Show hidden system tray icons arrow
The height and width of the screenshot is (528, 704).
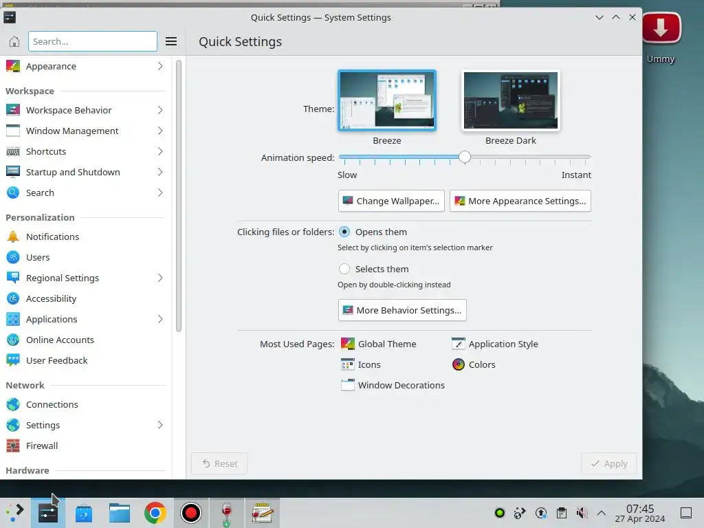(x=602, y=513)
